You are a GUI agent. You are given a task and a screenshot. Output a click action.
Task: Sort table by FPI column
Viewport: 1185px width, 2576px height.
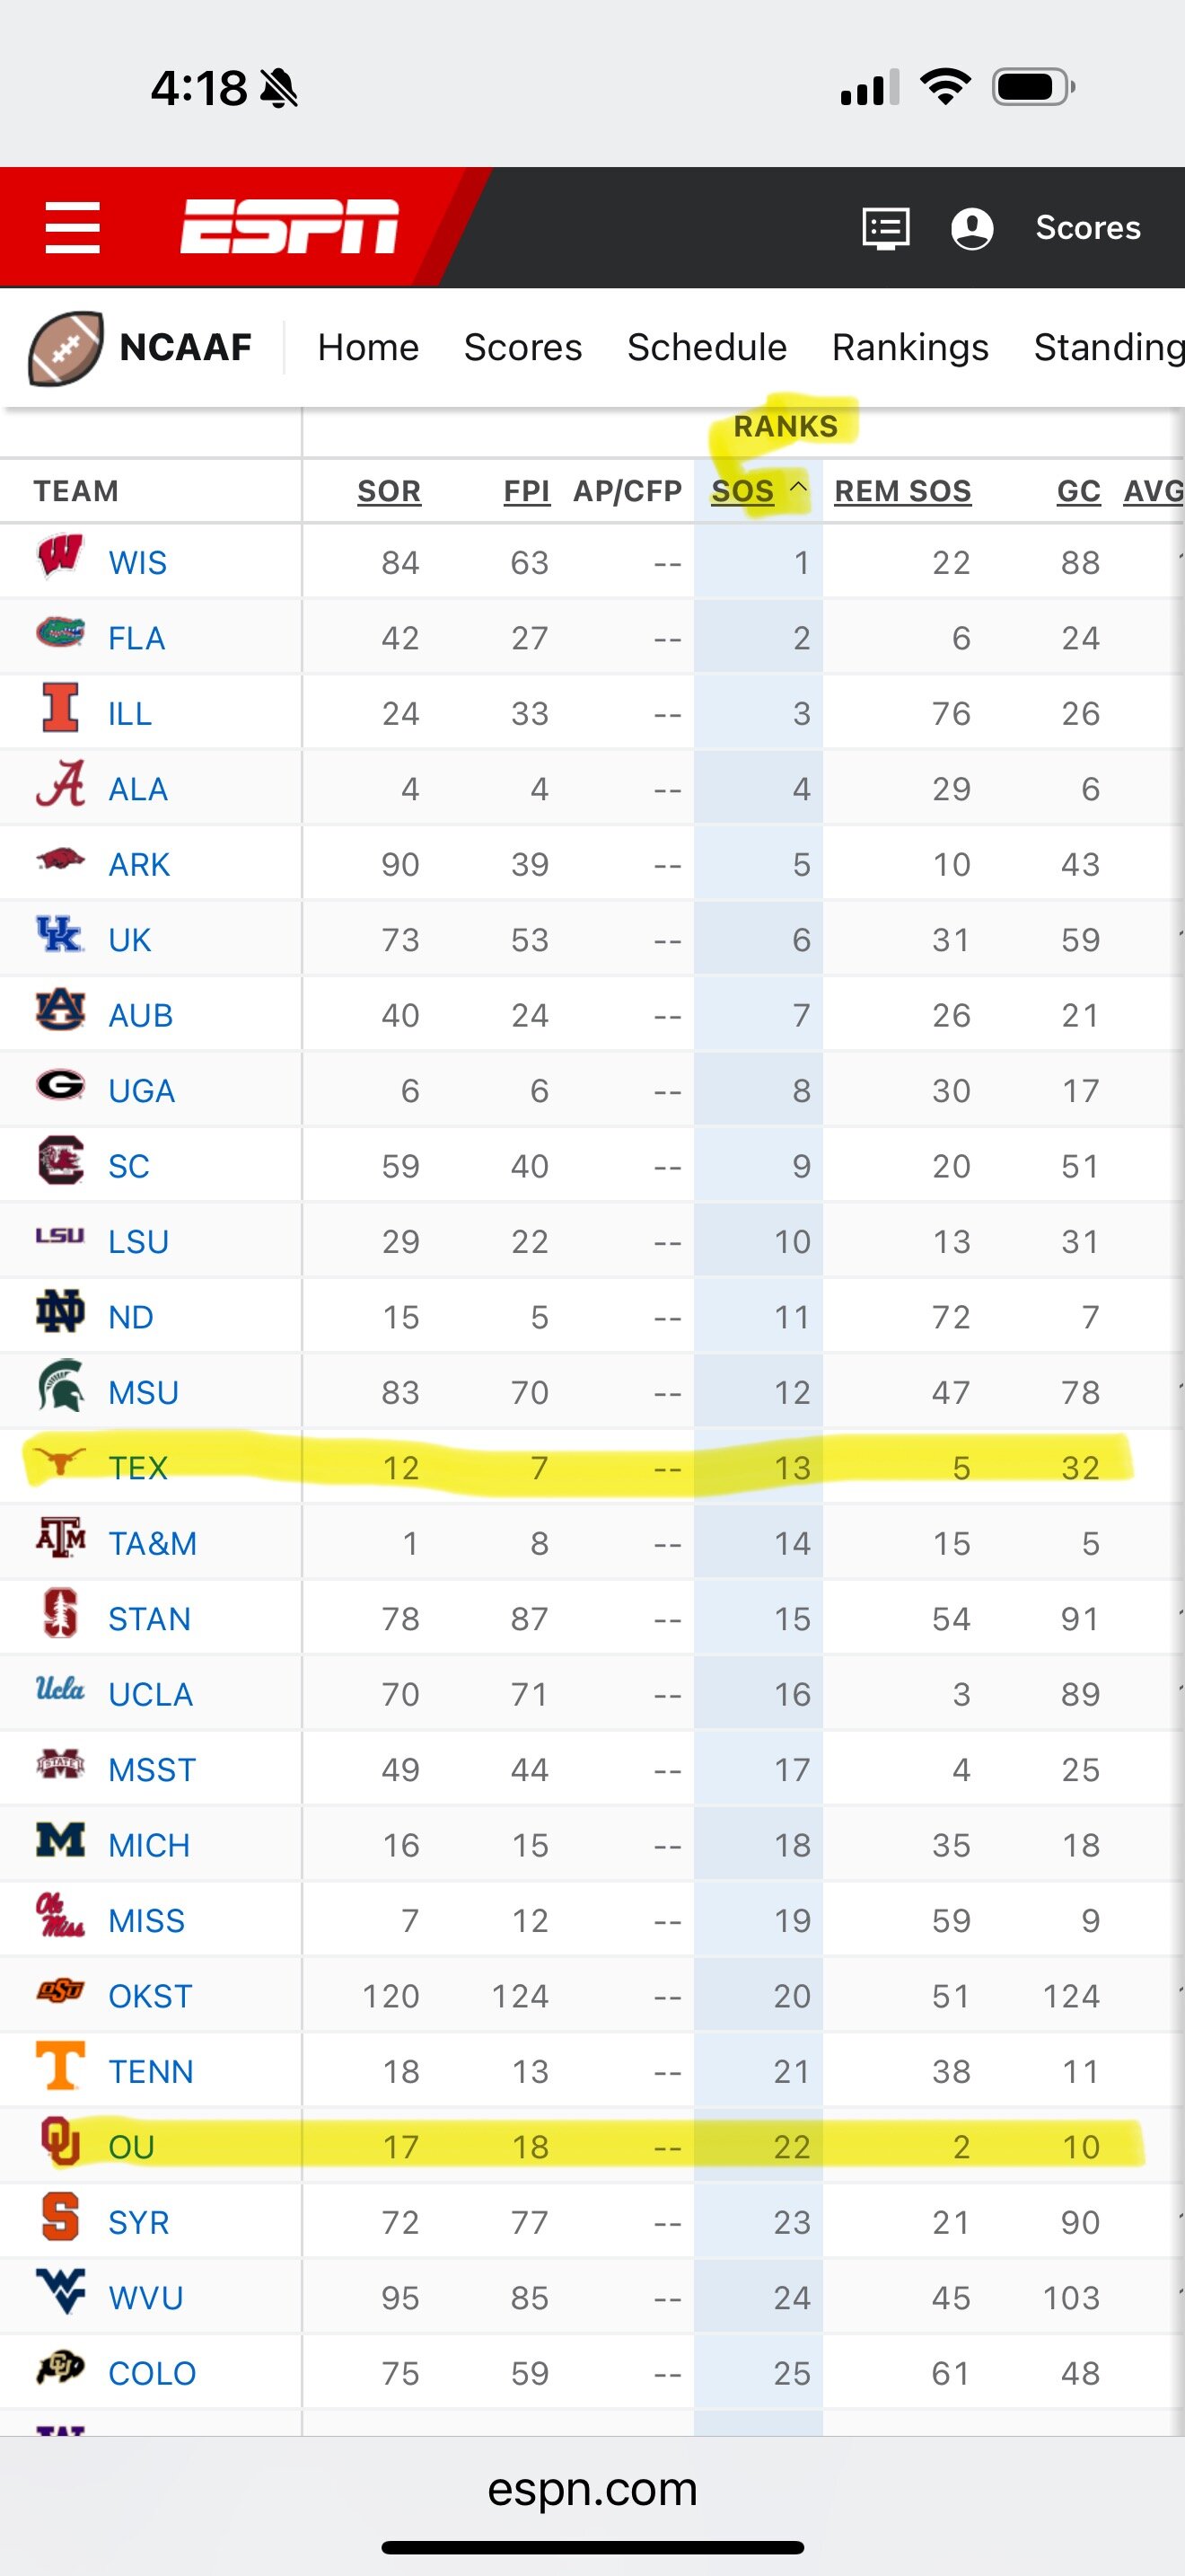[527, 491]
